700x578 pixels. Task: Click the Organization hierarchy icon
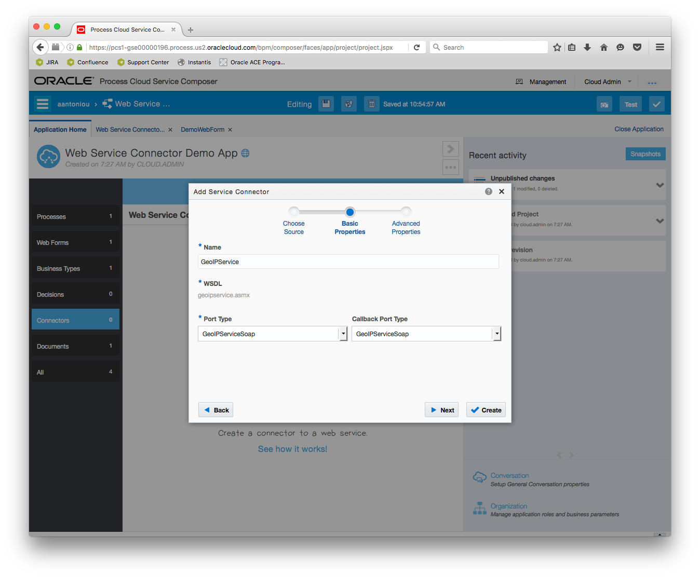pyautogui.click(x=479, y=508)
